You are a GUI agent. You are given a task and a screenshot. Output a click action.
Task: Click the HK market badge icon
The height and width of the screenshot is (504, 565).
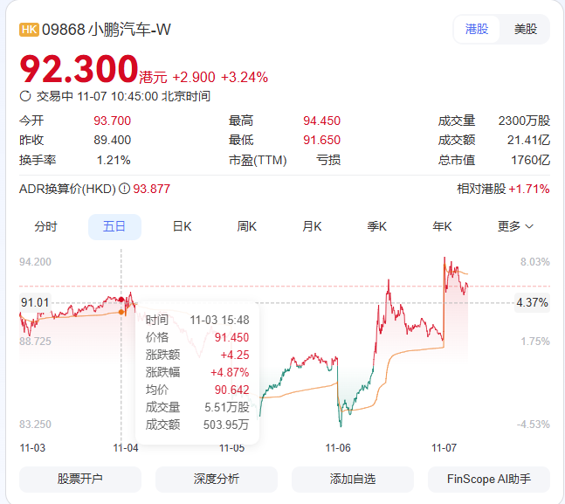point(29,30)
